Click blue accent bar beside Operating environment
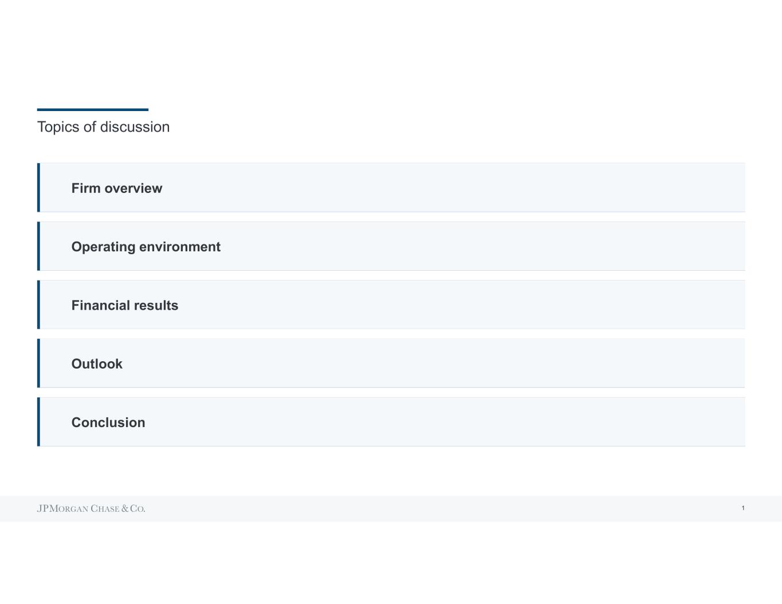The image size is (782, 604). tap(39, 246)
